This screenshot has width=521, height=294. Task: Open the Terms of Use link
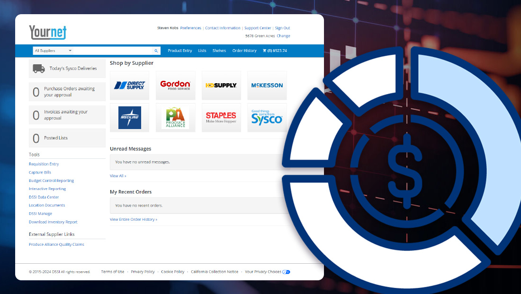pos(113,272)
